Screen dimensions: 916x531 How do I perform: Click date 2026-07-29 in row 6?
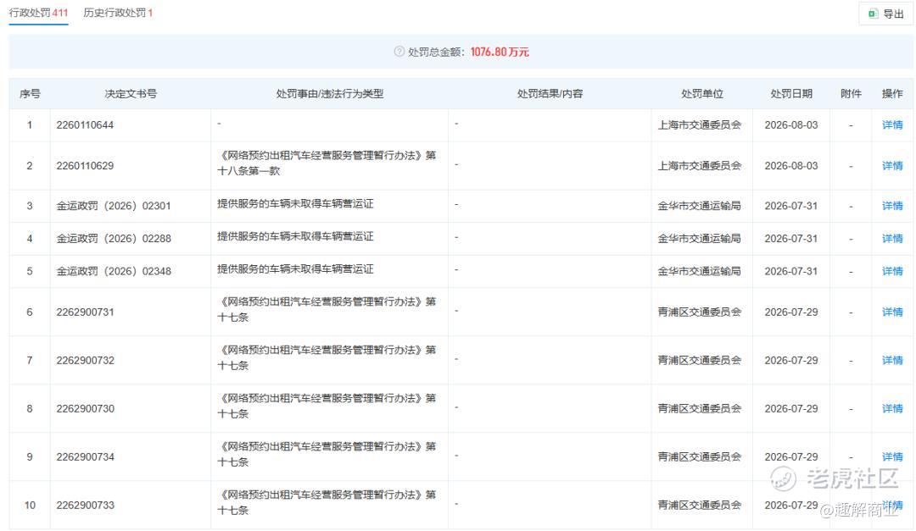click(791, 313)
